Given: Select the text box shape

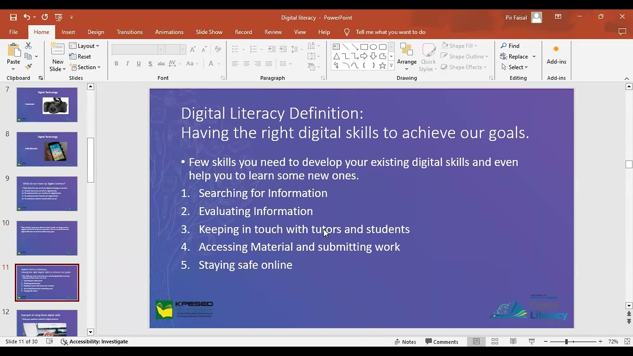Looking at the screenshot, I should pyautogui.click(x=336, y=47).
